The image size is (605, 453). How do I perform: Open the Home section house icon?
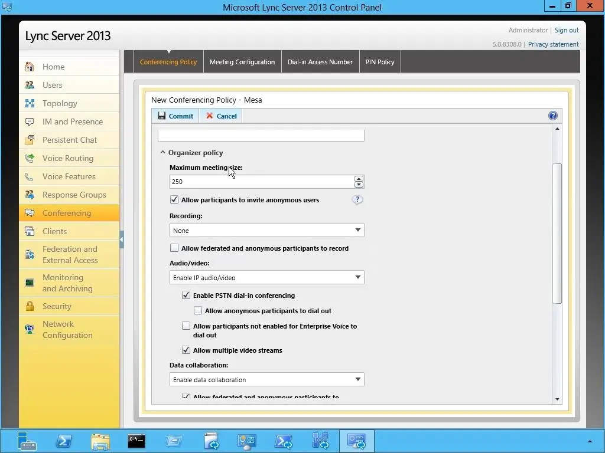pos(30,67)
